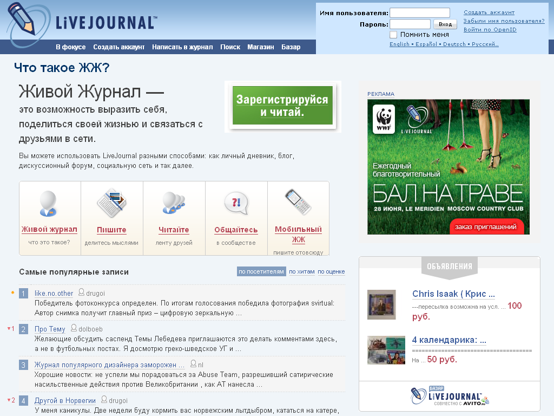Click the Базар LiveJournal Avito logo
Image resolution: width=554 pixels, height=416 pixels.
tap(450, 396)
